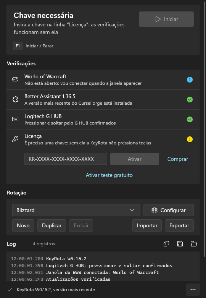The width and height of the screenshot is (206, 298).
Task: Click the Comprar link
Action: point(178,159)
